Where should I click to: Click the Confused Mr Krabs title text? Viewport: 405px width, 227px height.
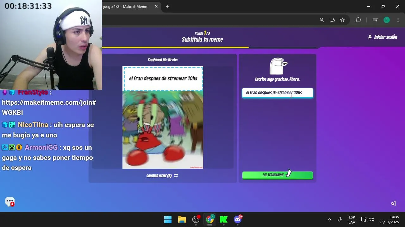click(163, 60)
